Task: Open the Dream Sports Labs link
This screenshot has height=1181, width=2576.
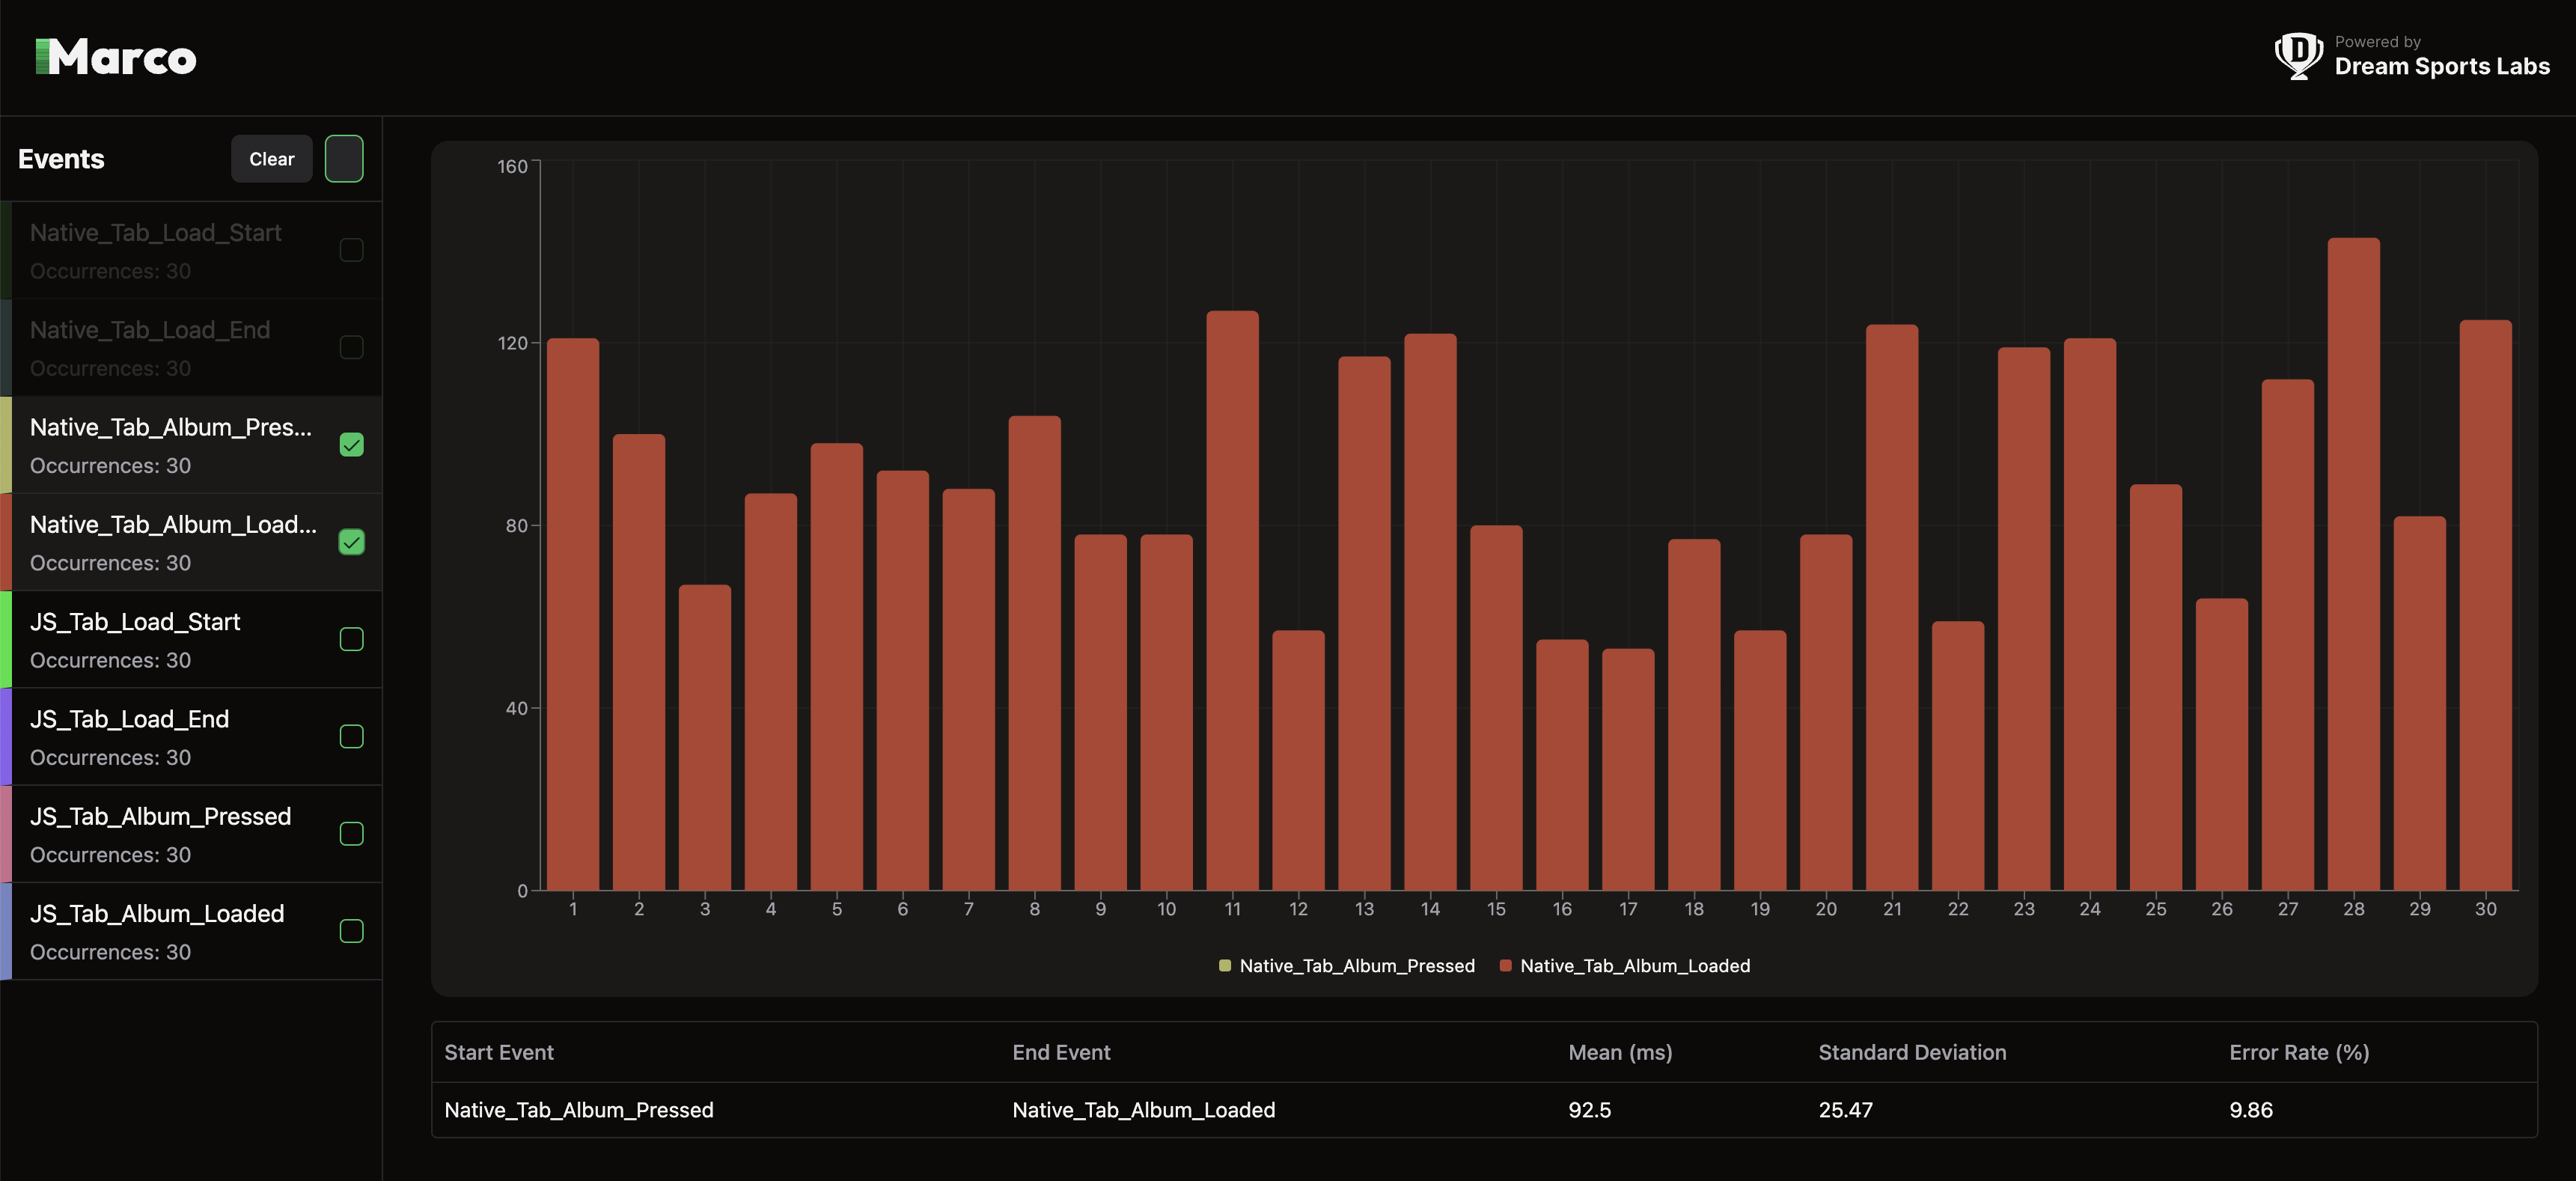Action: pos(2441,66)
